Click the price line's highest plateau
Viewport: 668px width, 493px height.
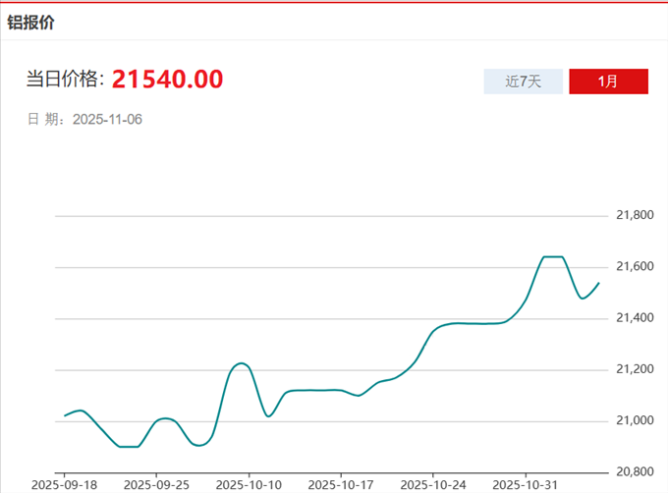tap(553, 256)
